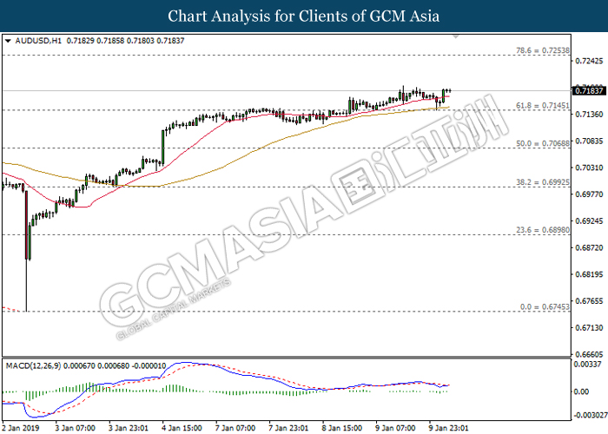Viewport: 608px width, 434px height.
Task: Click the price axis value 0.70835
Action: 590,141
